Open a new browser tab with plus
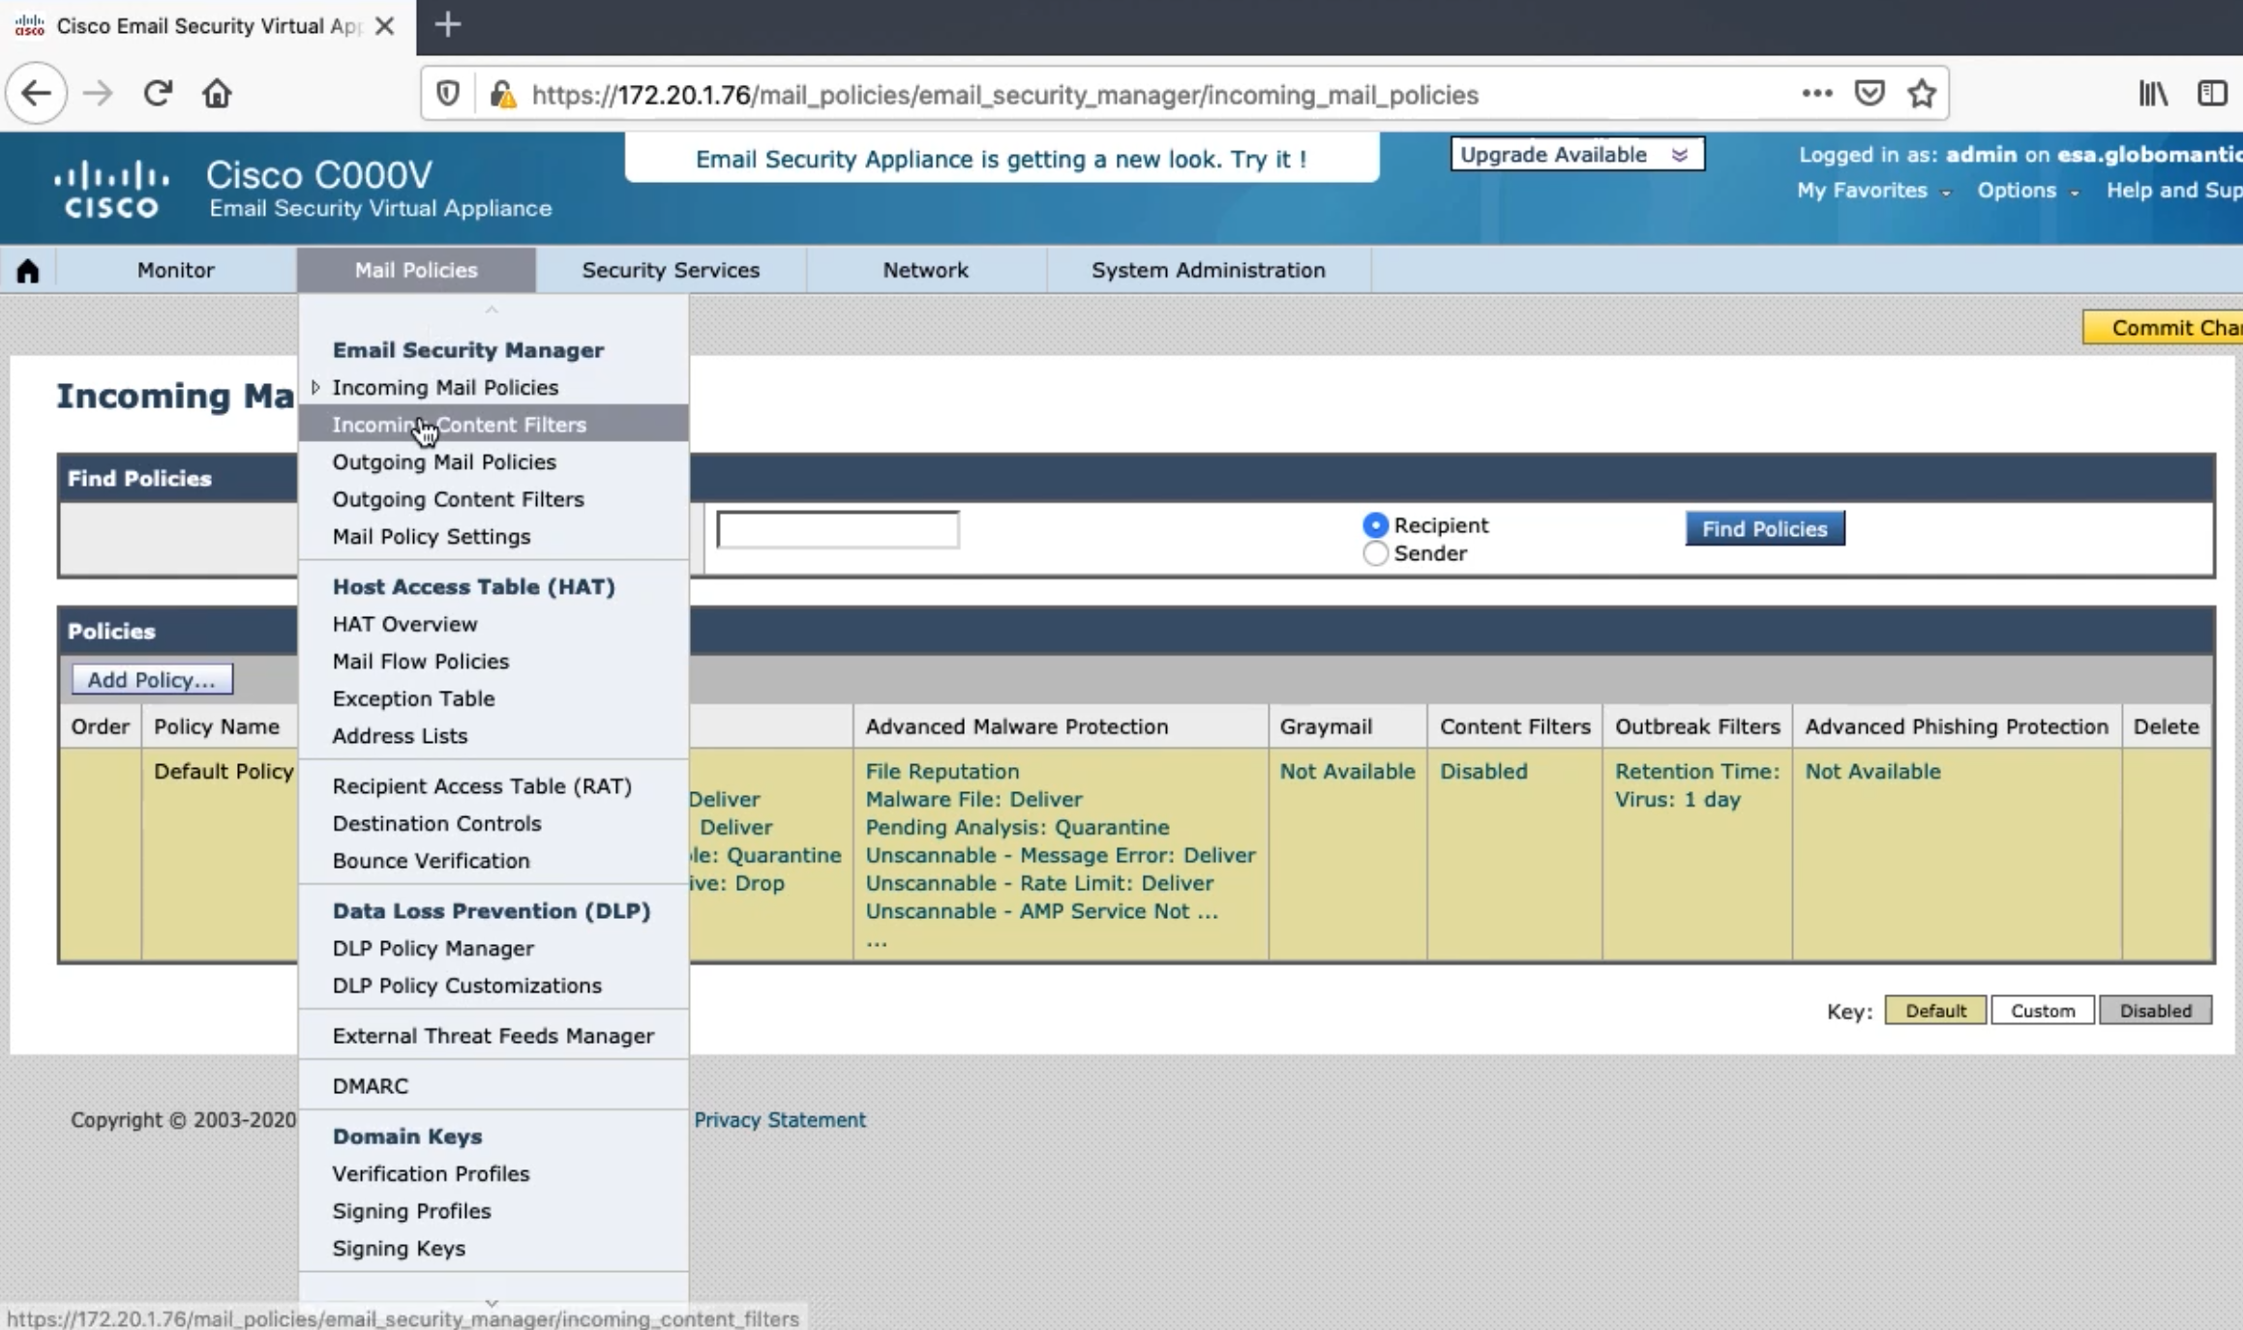This screenshot has width=2243, height=1330. click(x=447, y=25)
